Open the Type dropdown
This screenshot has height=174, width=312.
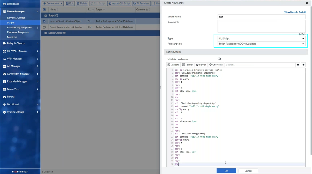click(261, 39)
